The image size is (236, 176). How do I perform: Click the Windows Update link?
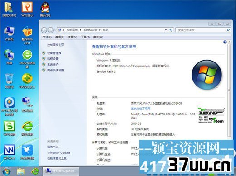[59, 152]
